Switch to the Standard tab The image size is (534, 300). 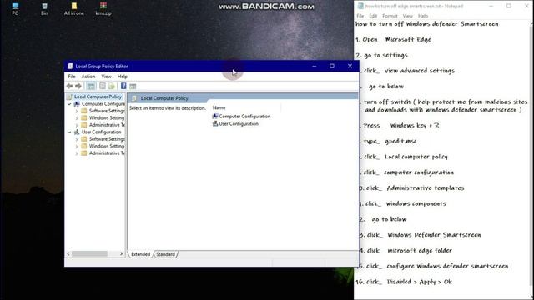click(165, 254)
